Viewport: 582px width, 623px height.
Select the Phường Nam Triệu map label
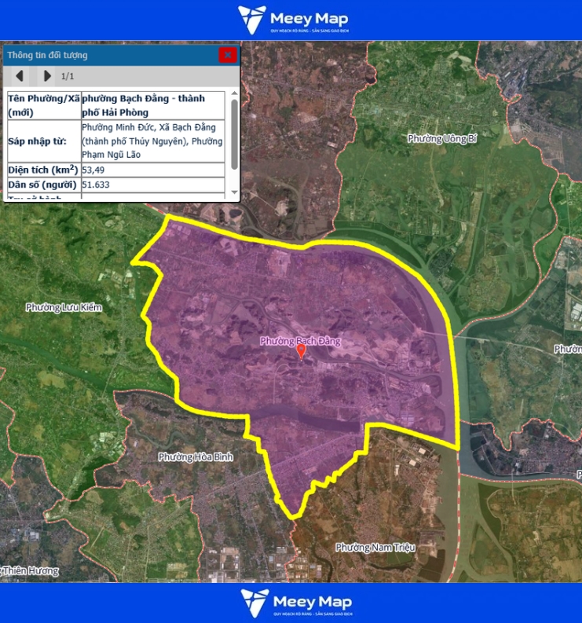click(375, 547)
